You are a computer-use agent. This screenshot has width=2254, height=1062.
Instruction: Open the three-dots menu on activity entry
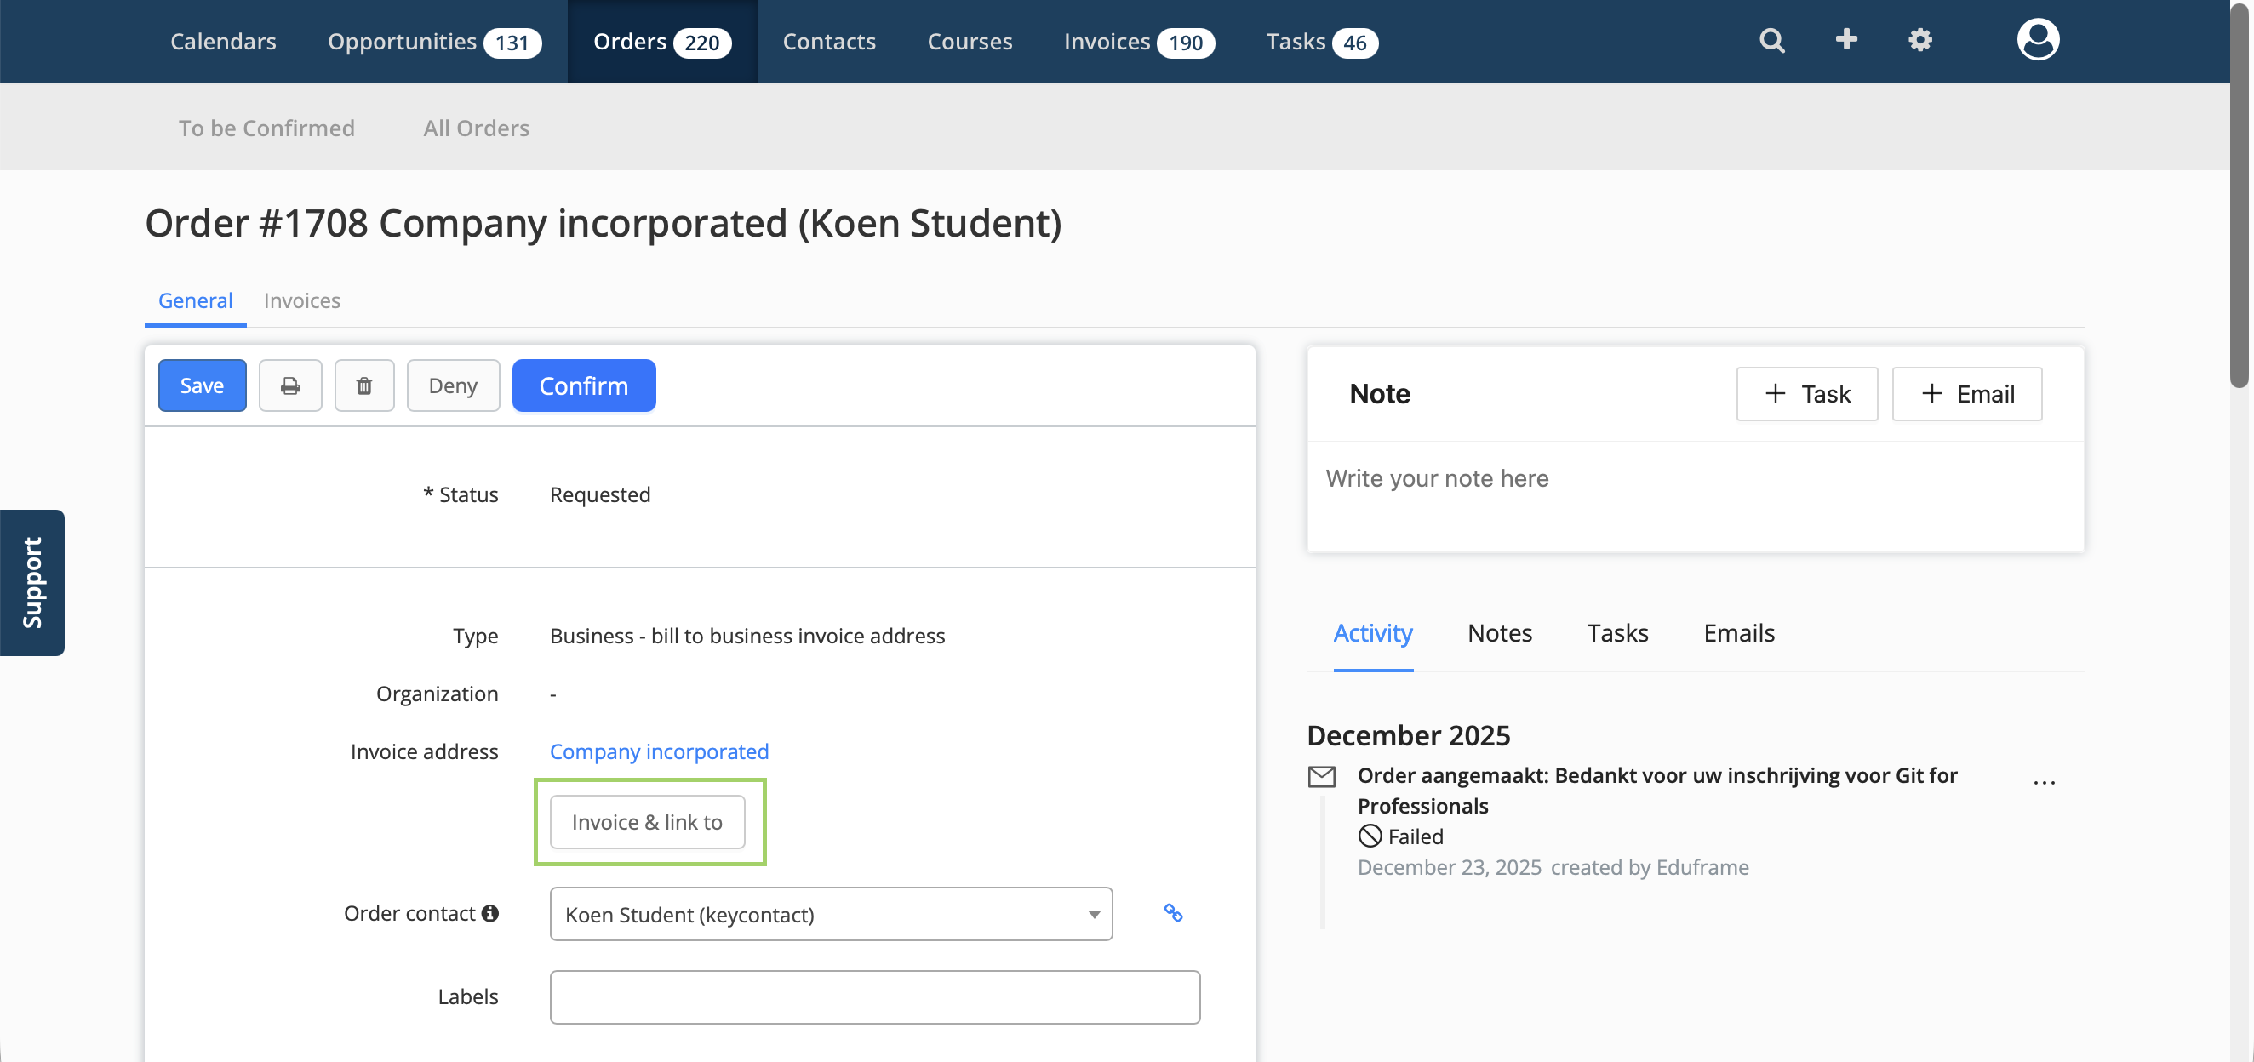coord(2043,782)
